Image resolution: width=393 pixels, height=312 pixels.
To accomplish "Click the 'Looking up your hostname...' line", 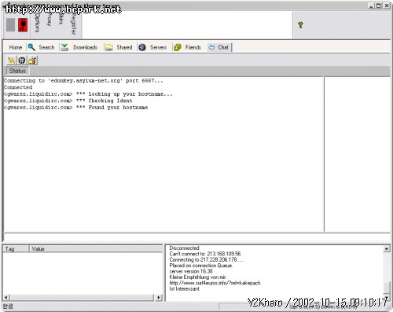I will (88, 94).
